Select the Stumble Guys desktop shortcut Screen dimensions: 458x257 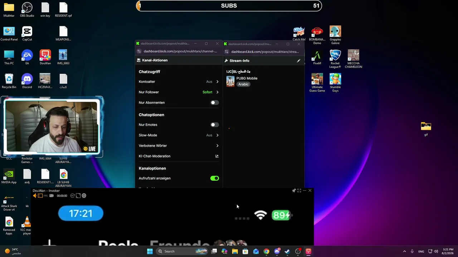(335, 83)
